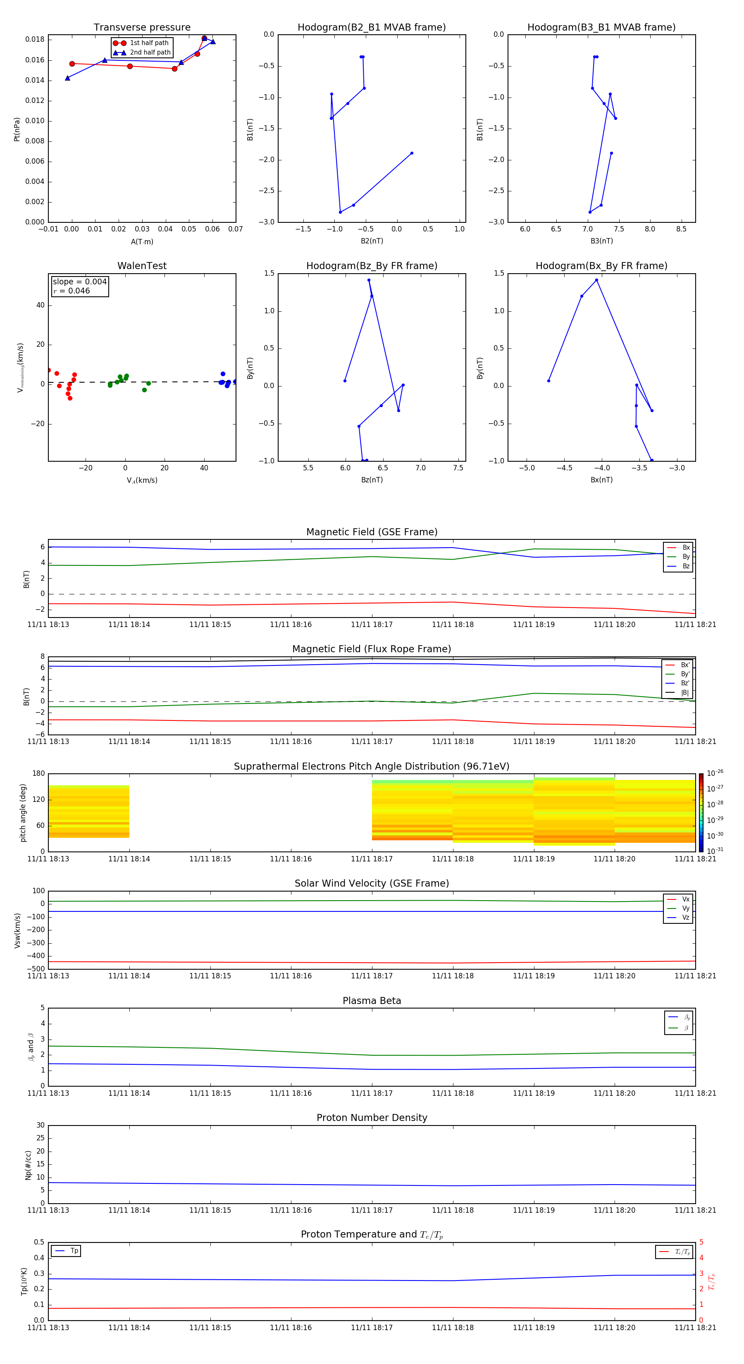The width and height of the screenshot is (744, 1364).
Task: Click the 'Hodogram(Bz_By FR frame)' title
Action: tap(372, 266)
